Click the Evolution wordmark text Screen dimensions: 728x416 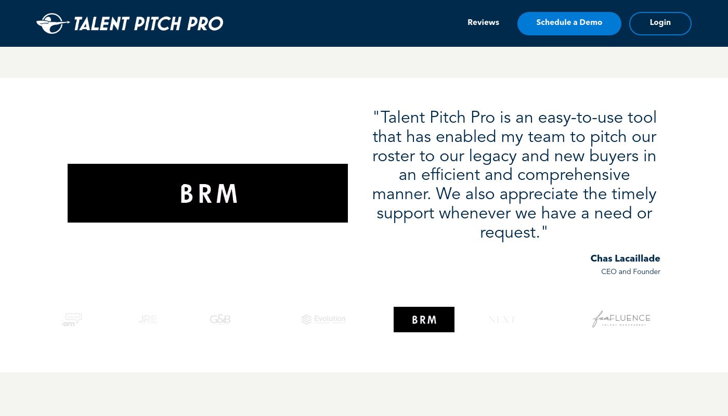click(x=330, y=318)
